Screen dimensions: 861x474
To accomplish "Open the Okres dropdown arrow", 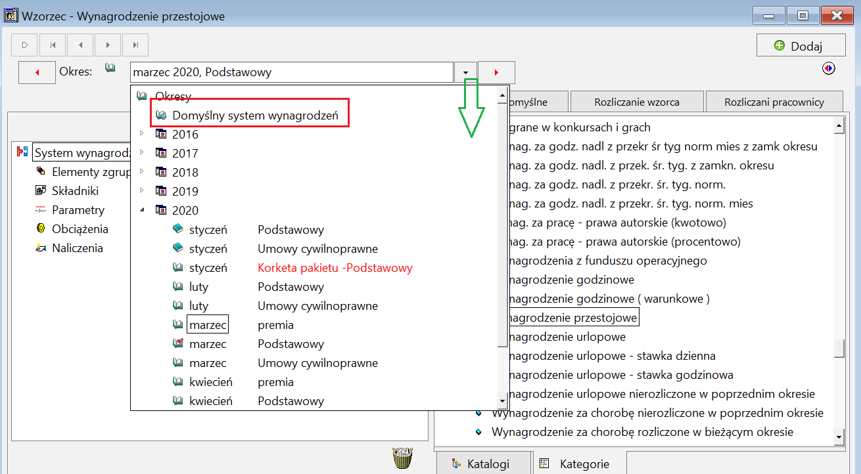I will pos(465,72).
